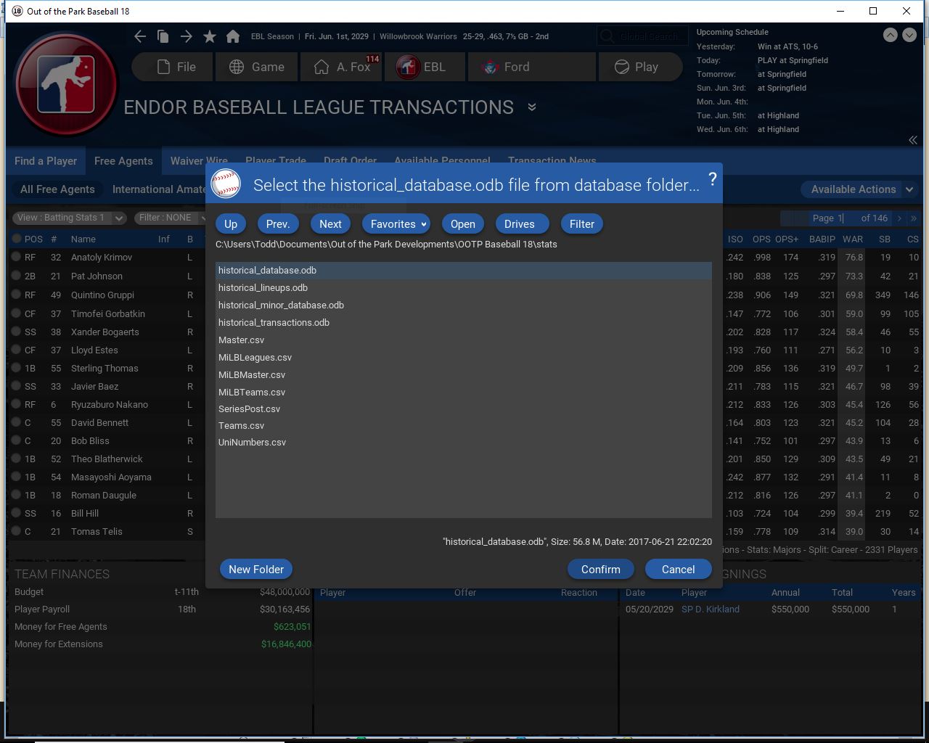Viewport: 929px width, 743px height.
Task: Open the Game menu
Action: click(x=257, y=67)
